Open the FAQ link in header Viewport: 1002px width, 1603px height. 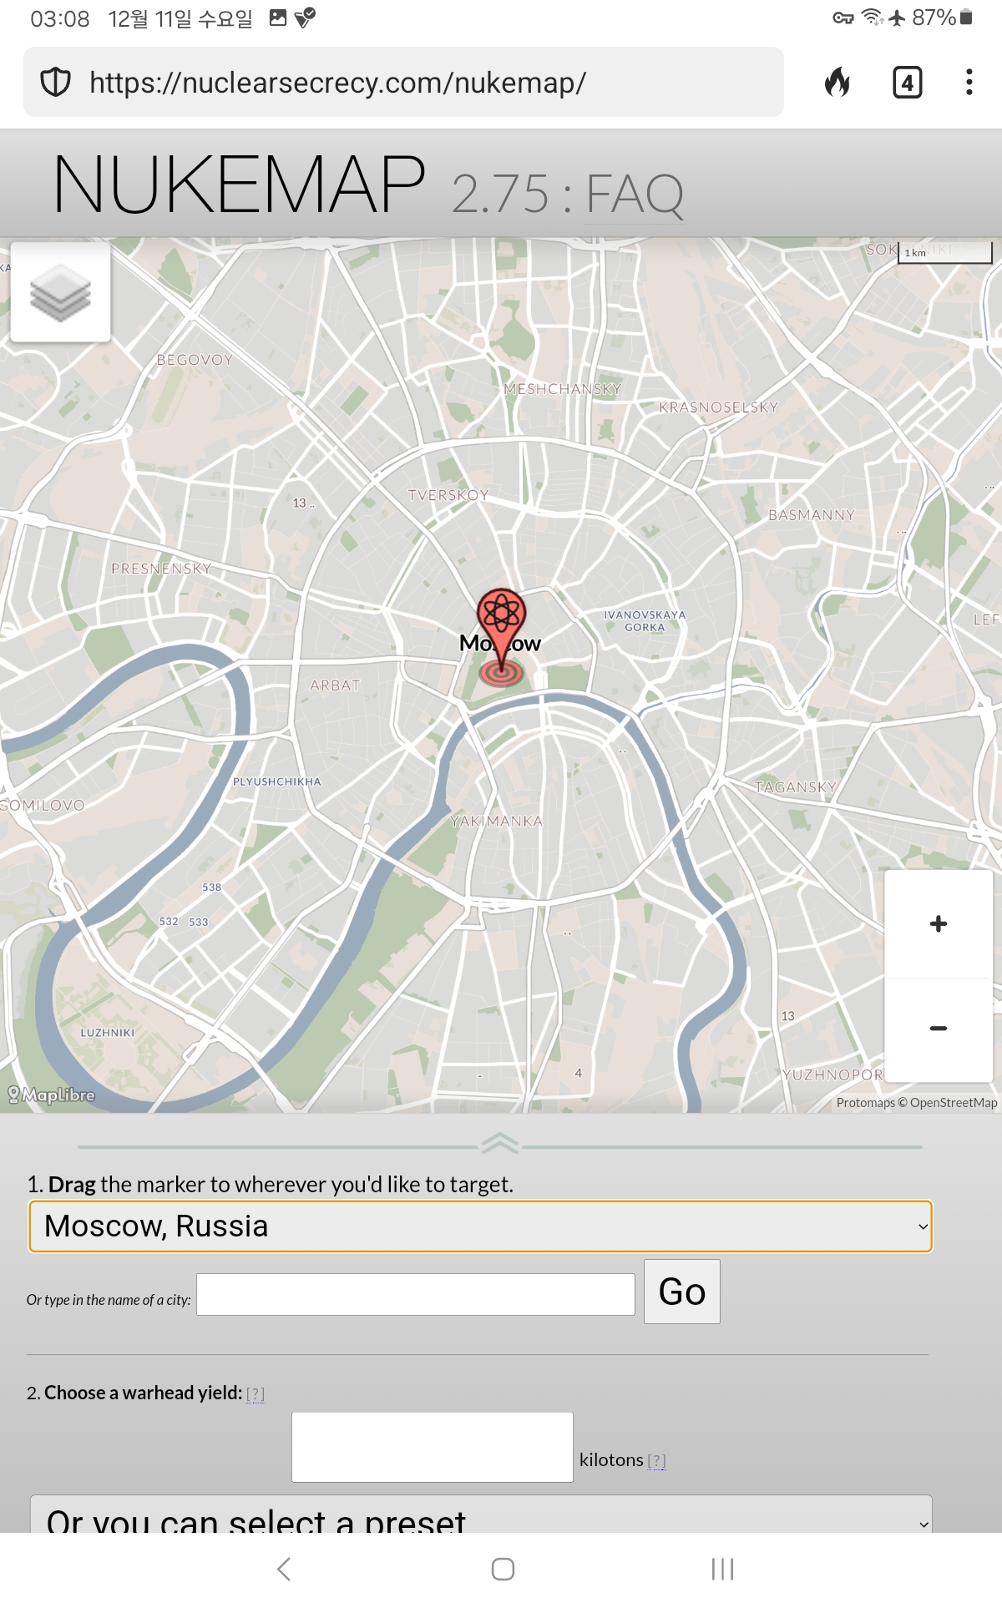click(x=635, y=195)
